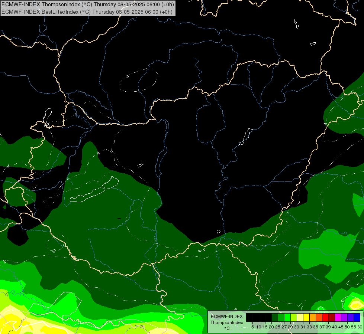Click the legend tick label '29'
The image size is (364, 334).
(x=290, y=327)
